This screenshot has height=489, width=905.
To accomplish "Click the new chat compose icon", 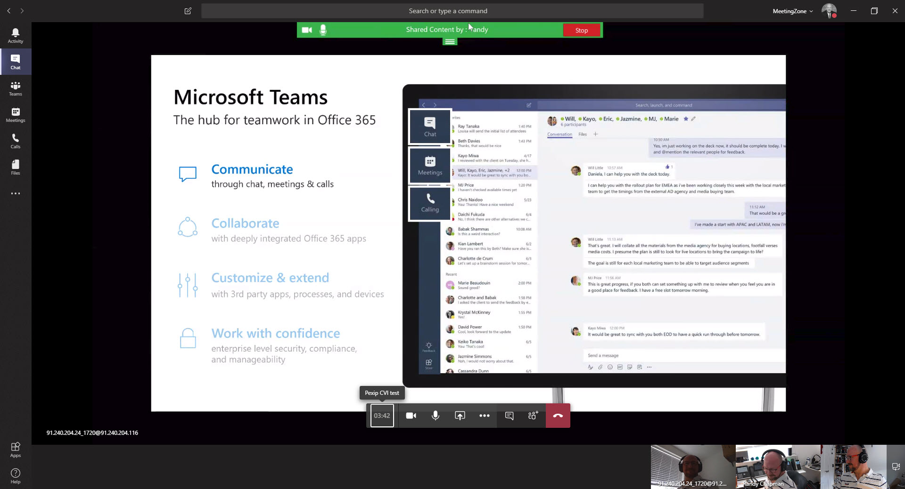I will pos(188,11).
